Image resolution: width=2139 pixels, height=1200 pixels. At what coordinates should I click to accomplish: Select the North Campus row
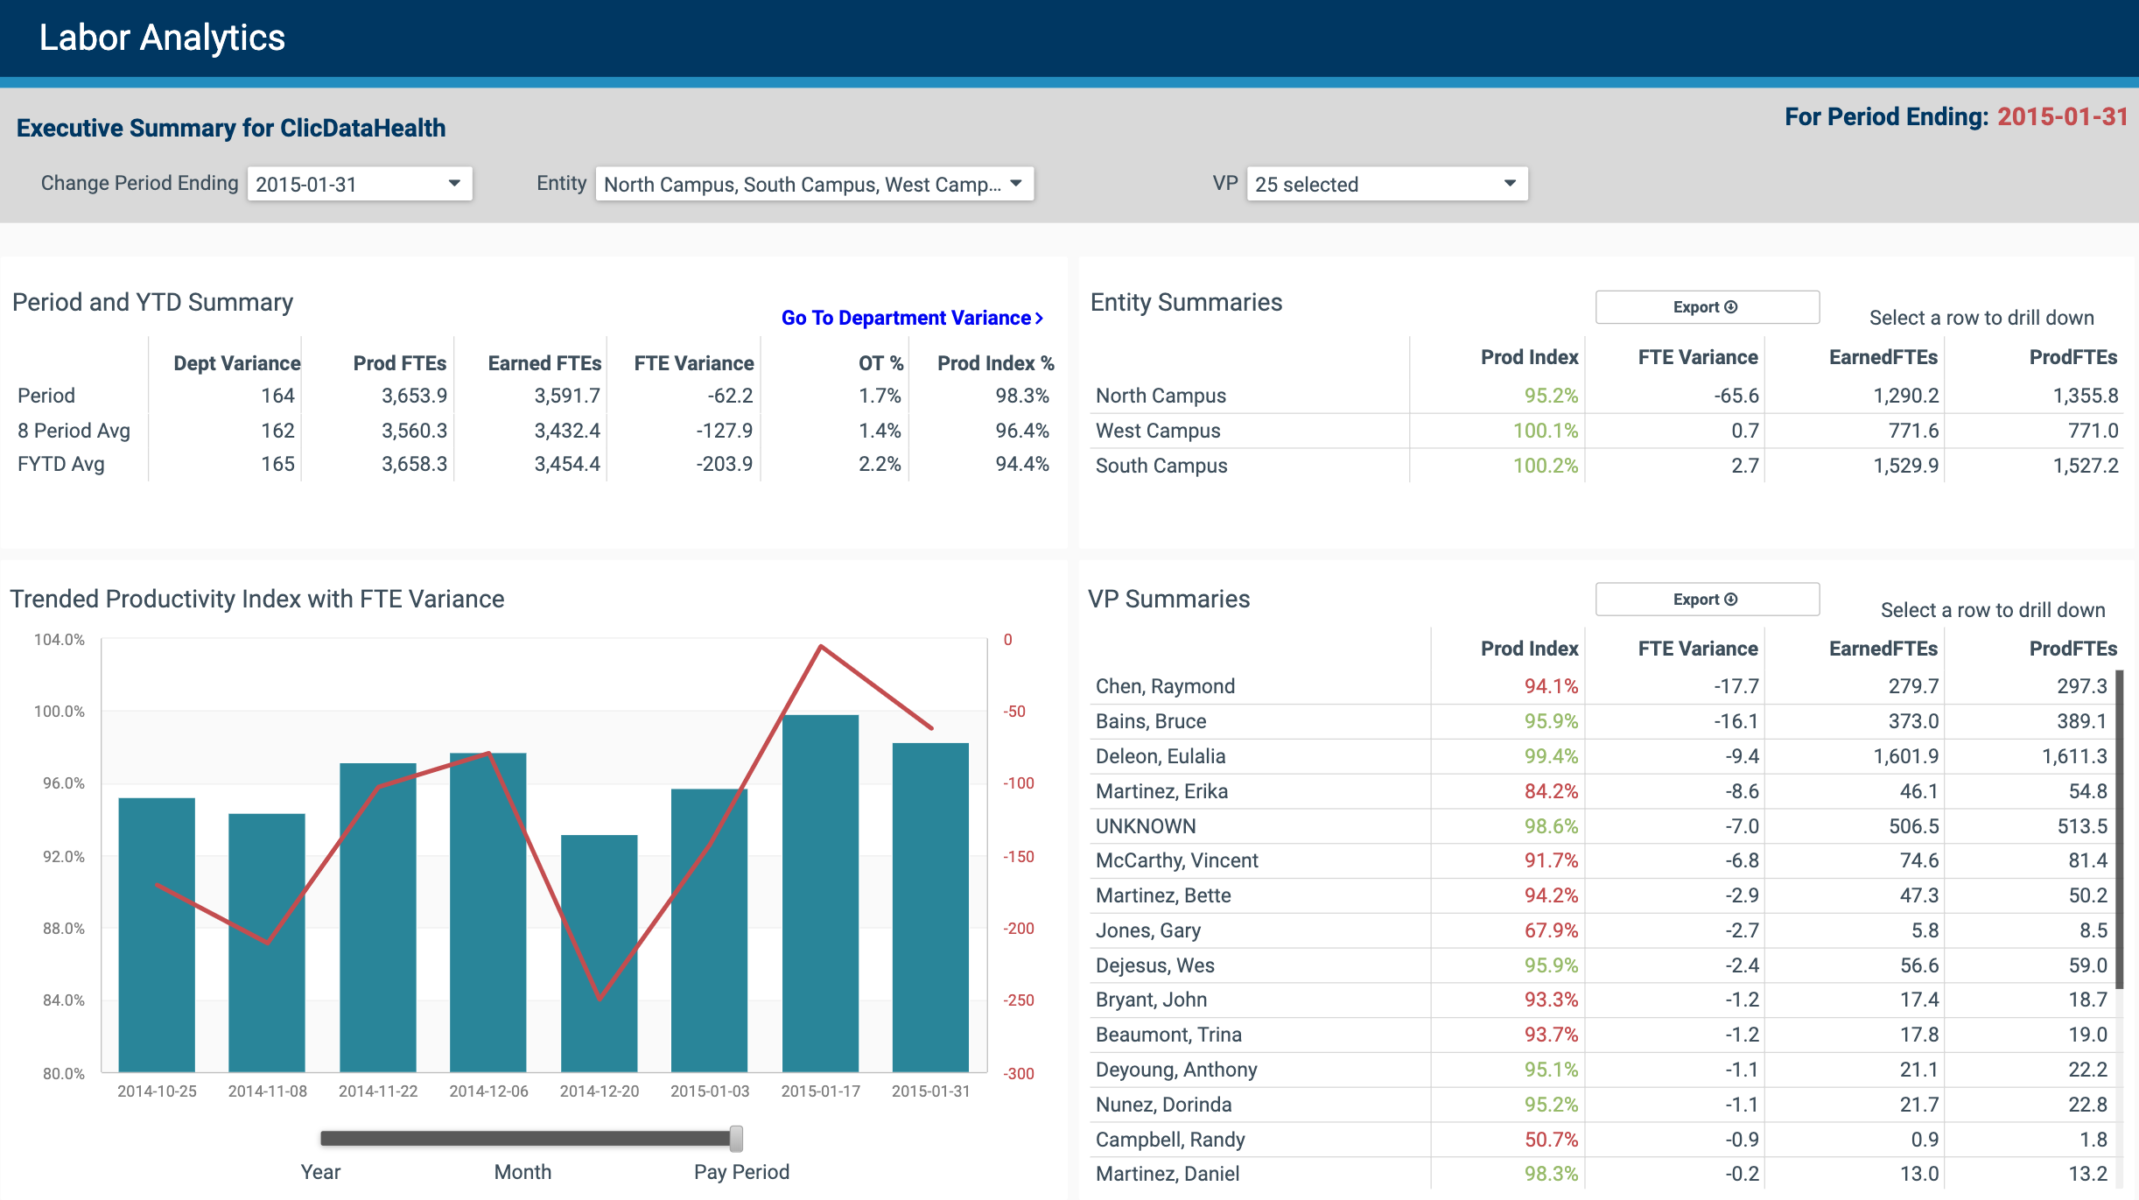point(1607,396)
